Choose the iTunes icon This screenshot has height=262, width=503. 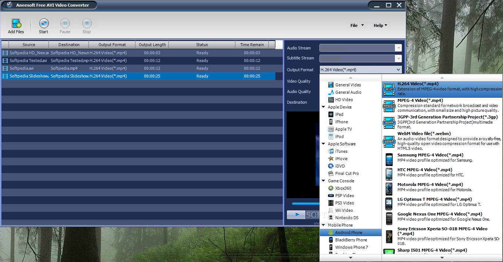coord(331,151)
